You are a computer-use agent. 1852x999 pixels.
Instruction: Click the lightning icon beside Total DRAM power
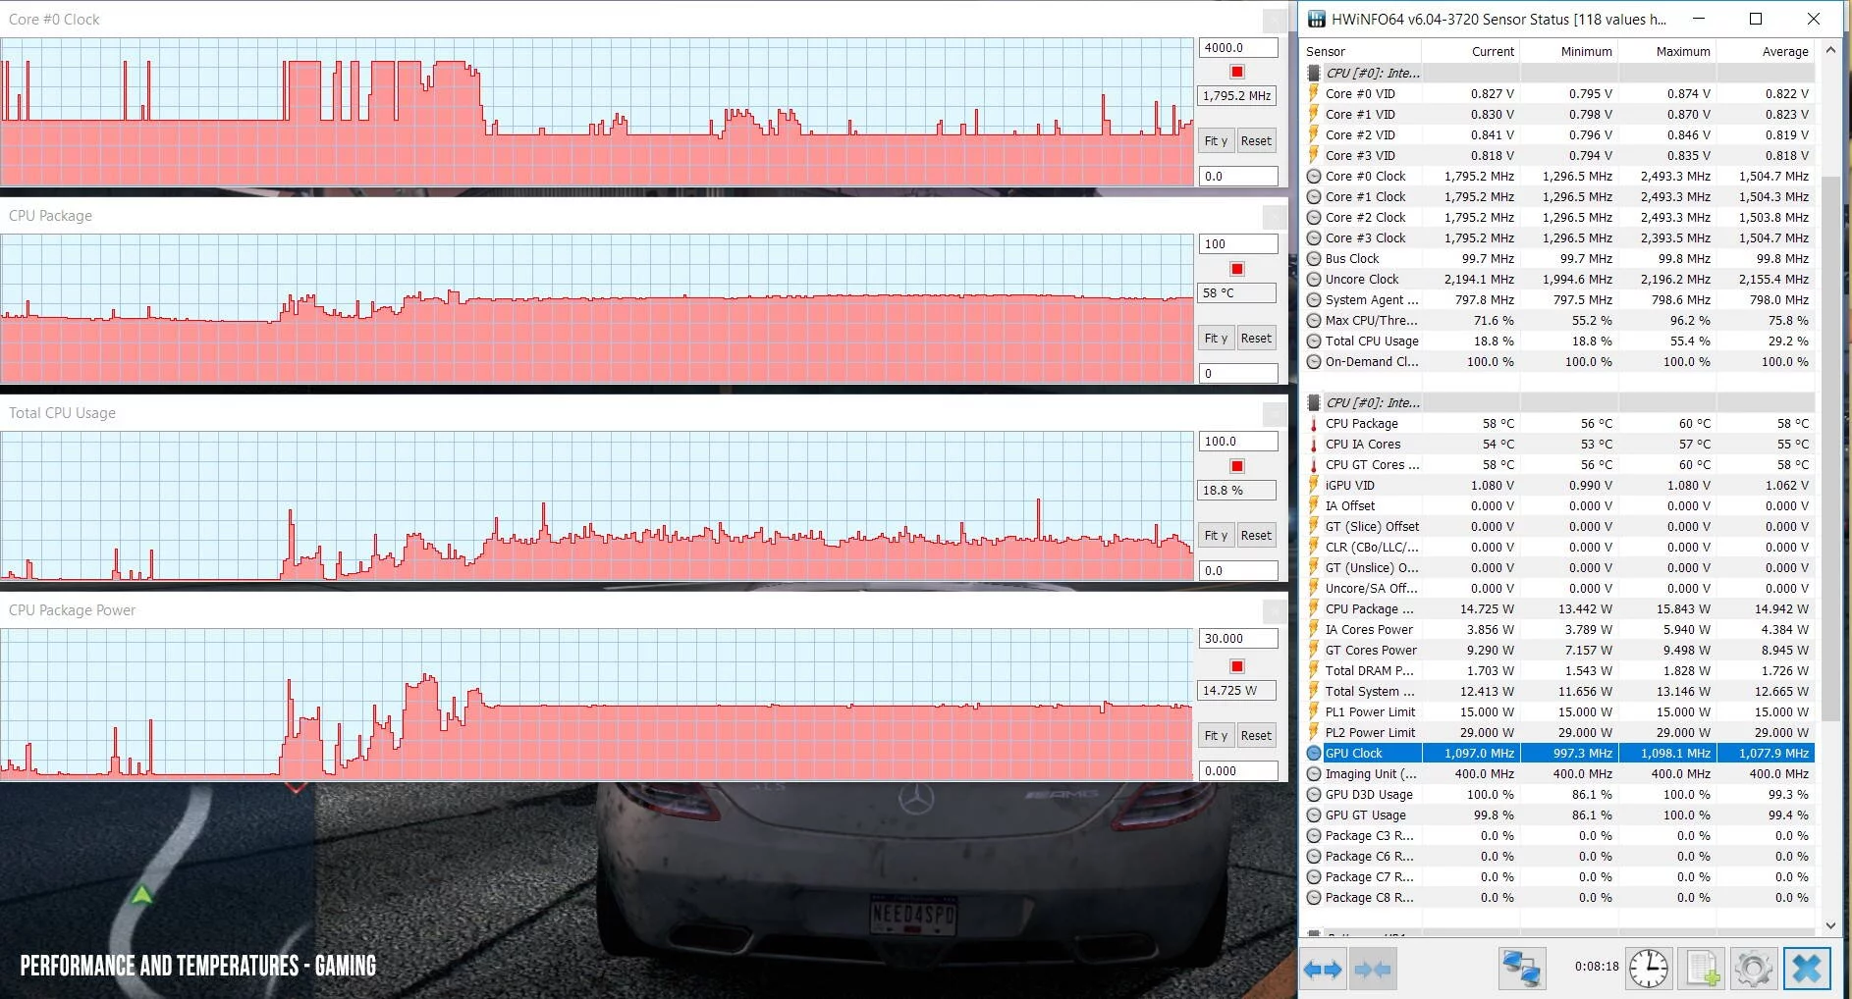1314,670
